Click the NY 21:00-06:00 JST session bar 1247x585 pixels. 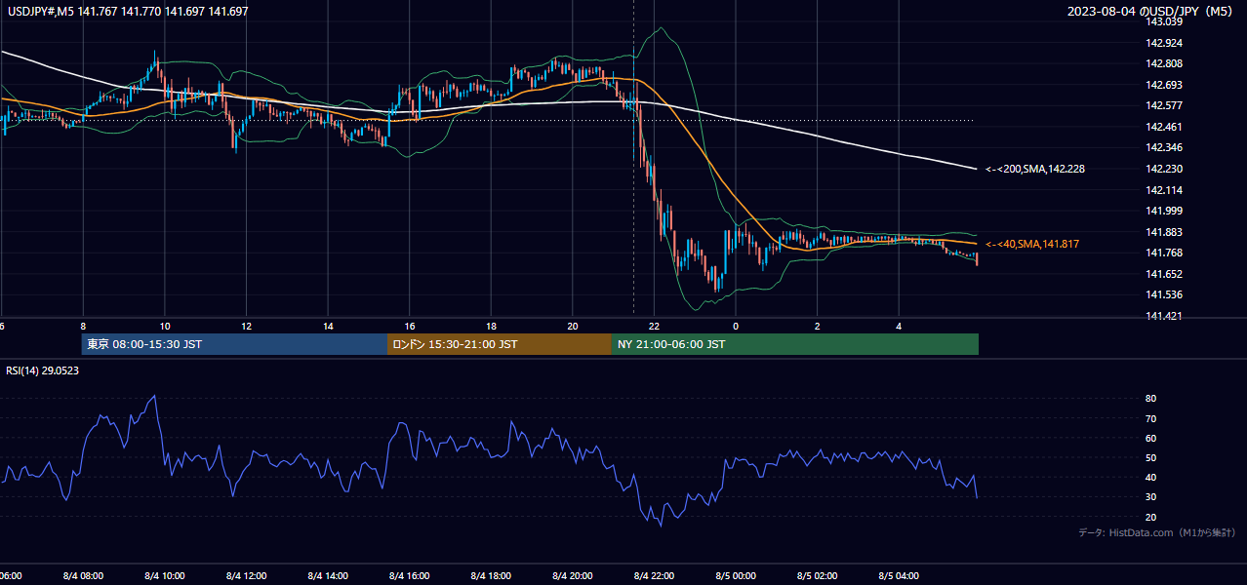795,344
